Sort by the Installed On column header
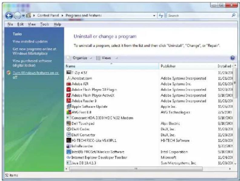Viewport: 240px width, 181px height. tap(225, 66)
